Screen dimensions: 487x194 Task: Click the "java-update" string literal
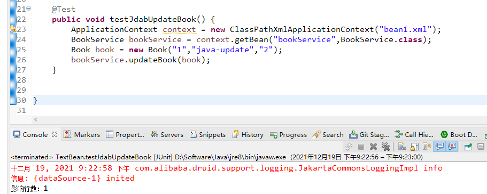(x=223, y=50)
